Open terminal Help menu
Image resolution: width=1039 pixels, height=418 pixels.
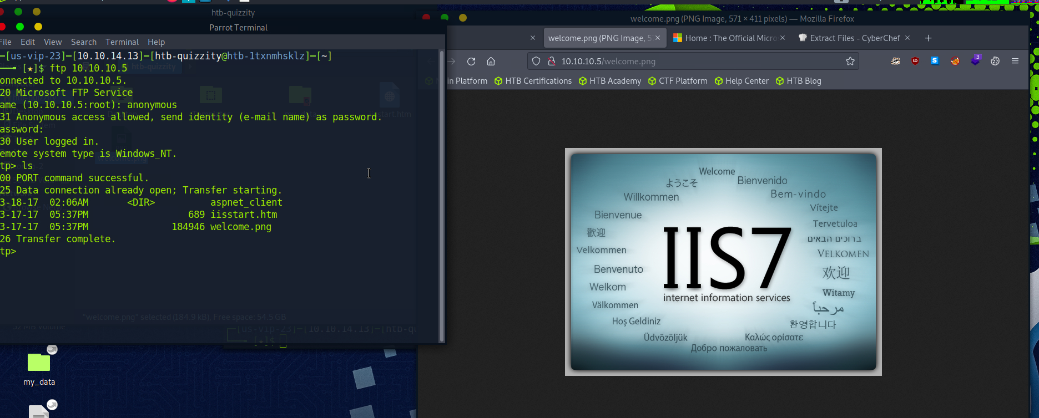[156, 42]
